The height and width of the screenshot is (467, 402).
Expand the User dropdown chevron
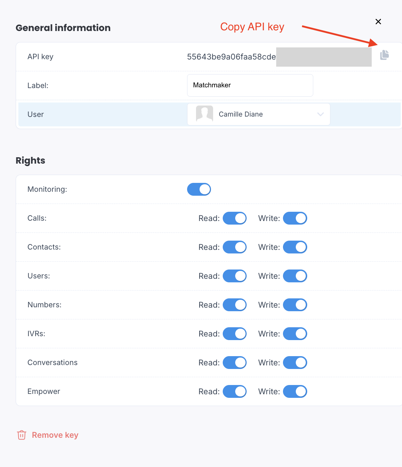(x=320, y=114)
